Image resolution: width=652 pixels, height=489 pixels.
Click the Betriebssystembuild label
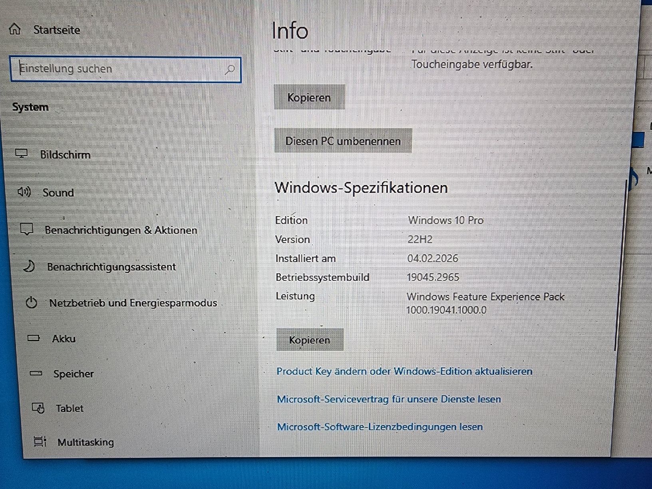322,277
